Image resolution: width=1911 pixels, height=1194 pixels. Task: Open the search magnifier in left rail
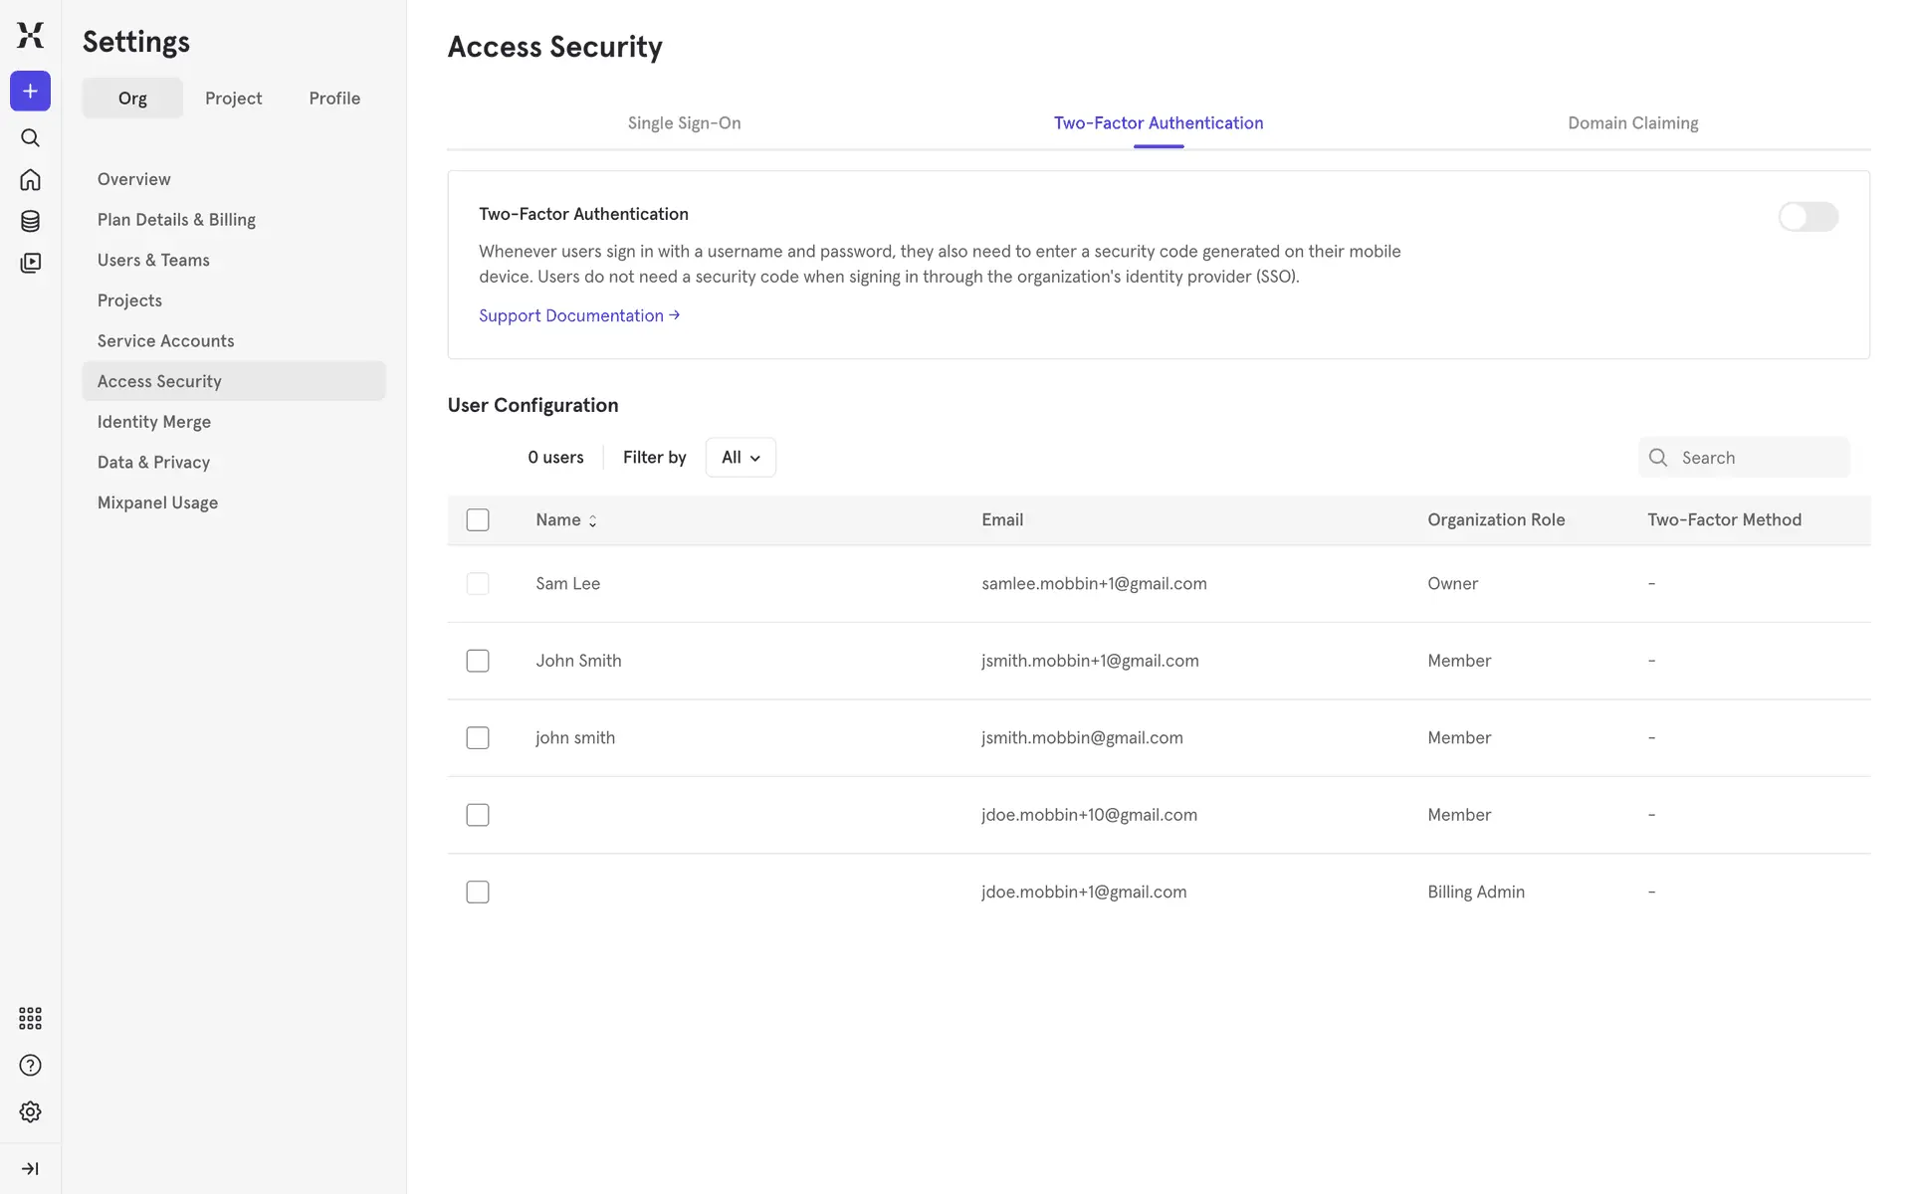pos(30,137)
